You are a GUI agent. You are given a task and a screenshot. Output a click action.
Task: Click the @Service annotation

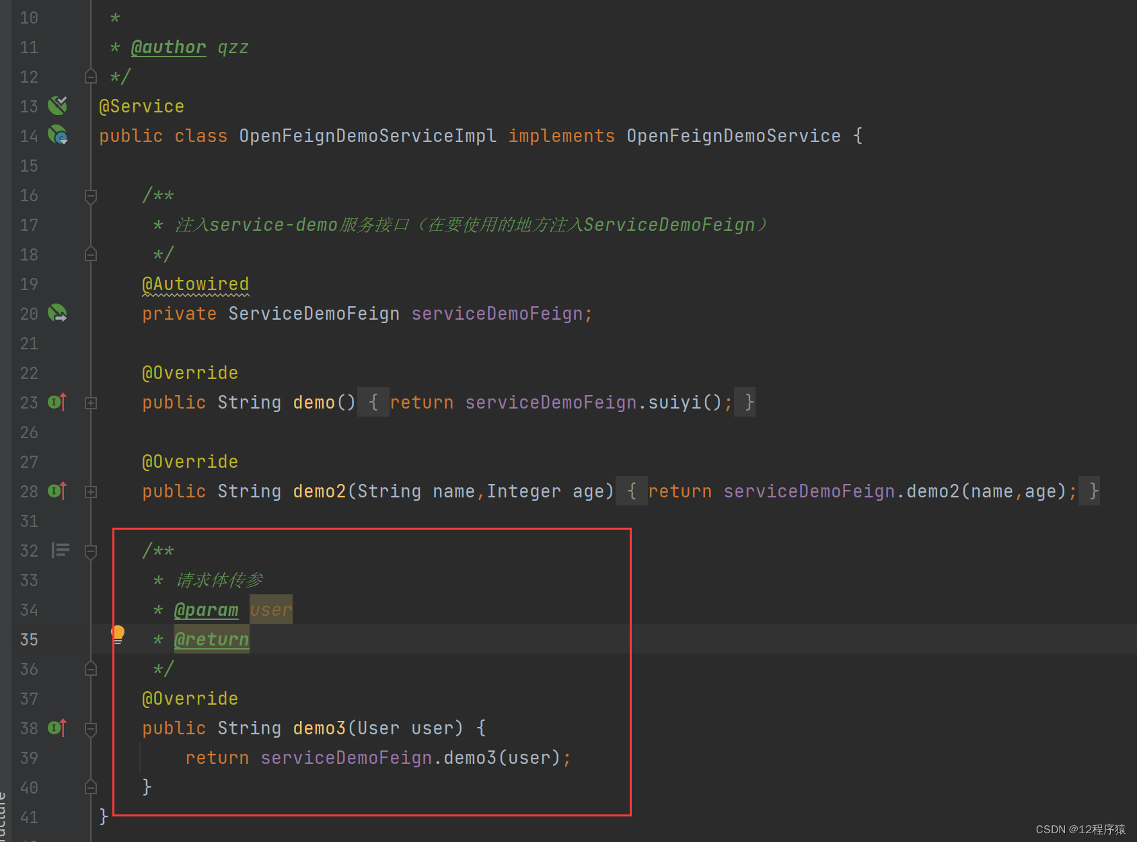point(141,106)
